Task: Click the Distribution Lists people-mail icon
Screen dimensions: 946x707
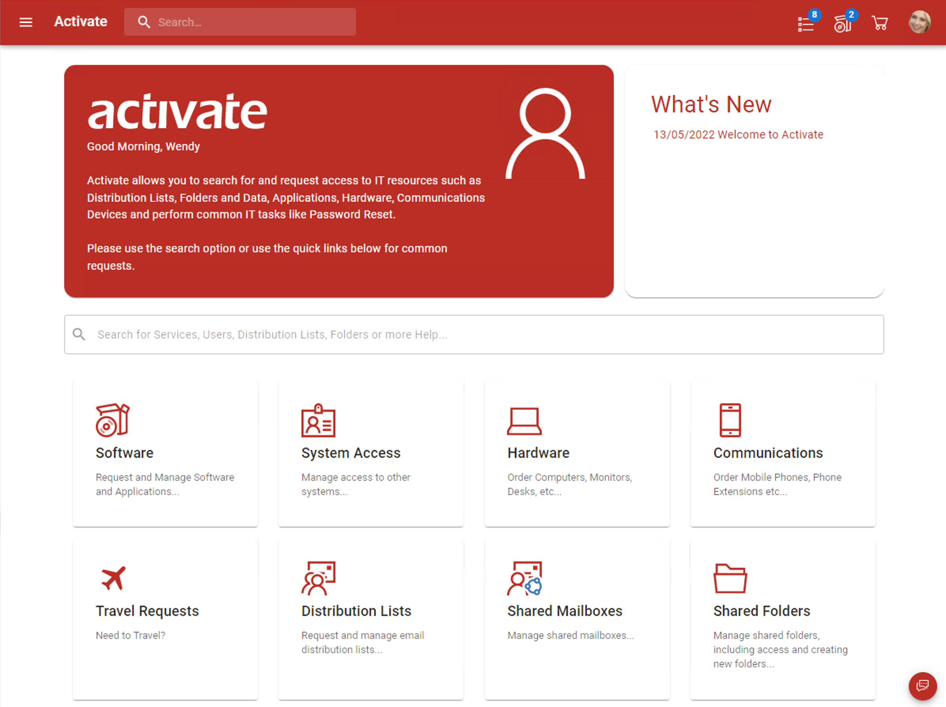Action: (318, 578)
